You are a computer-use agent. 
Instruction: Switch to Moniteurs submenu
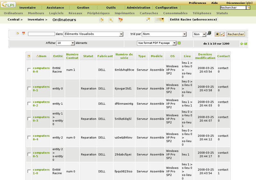(x=36, y=13)
